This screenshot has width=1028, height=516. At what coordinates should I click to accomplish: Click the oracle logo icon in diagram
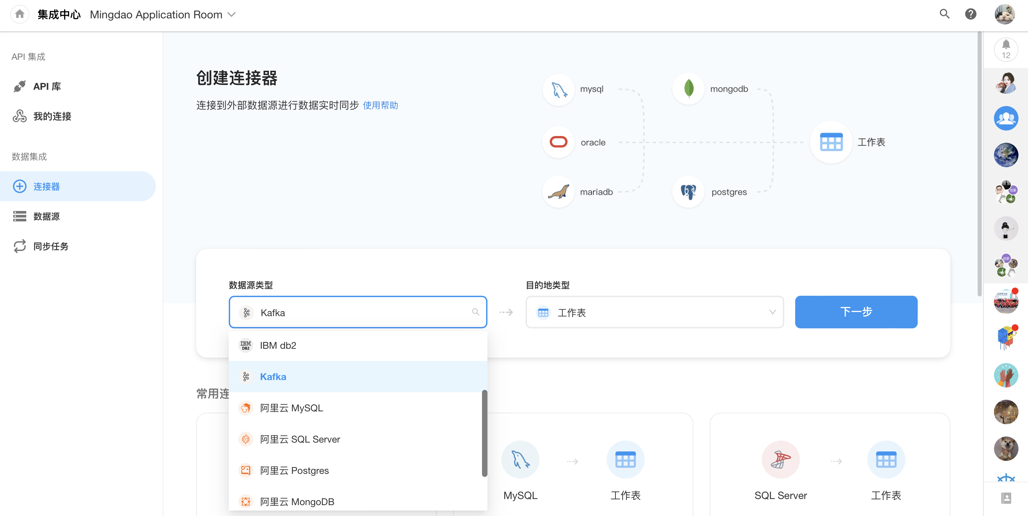[558, 142]
